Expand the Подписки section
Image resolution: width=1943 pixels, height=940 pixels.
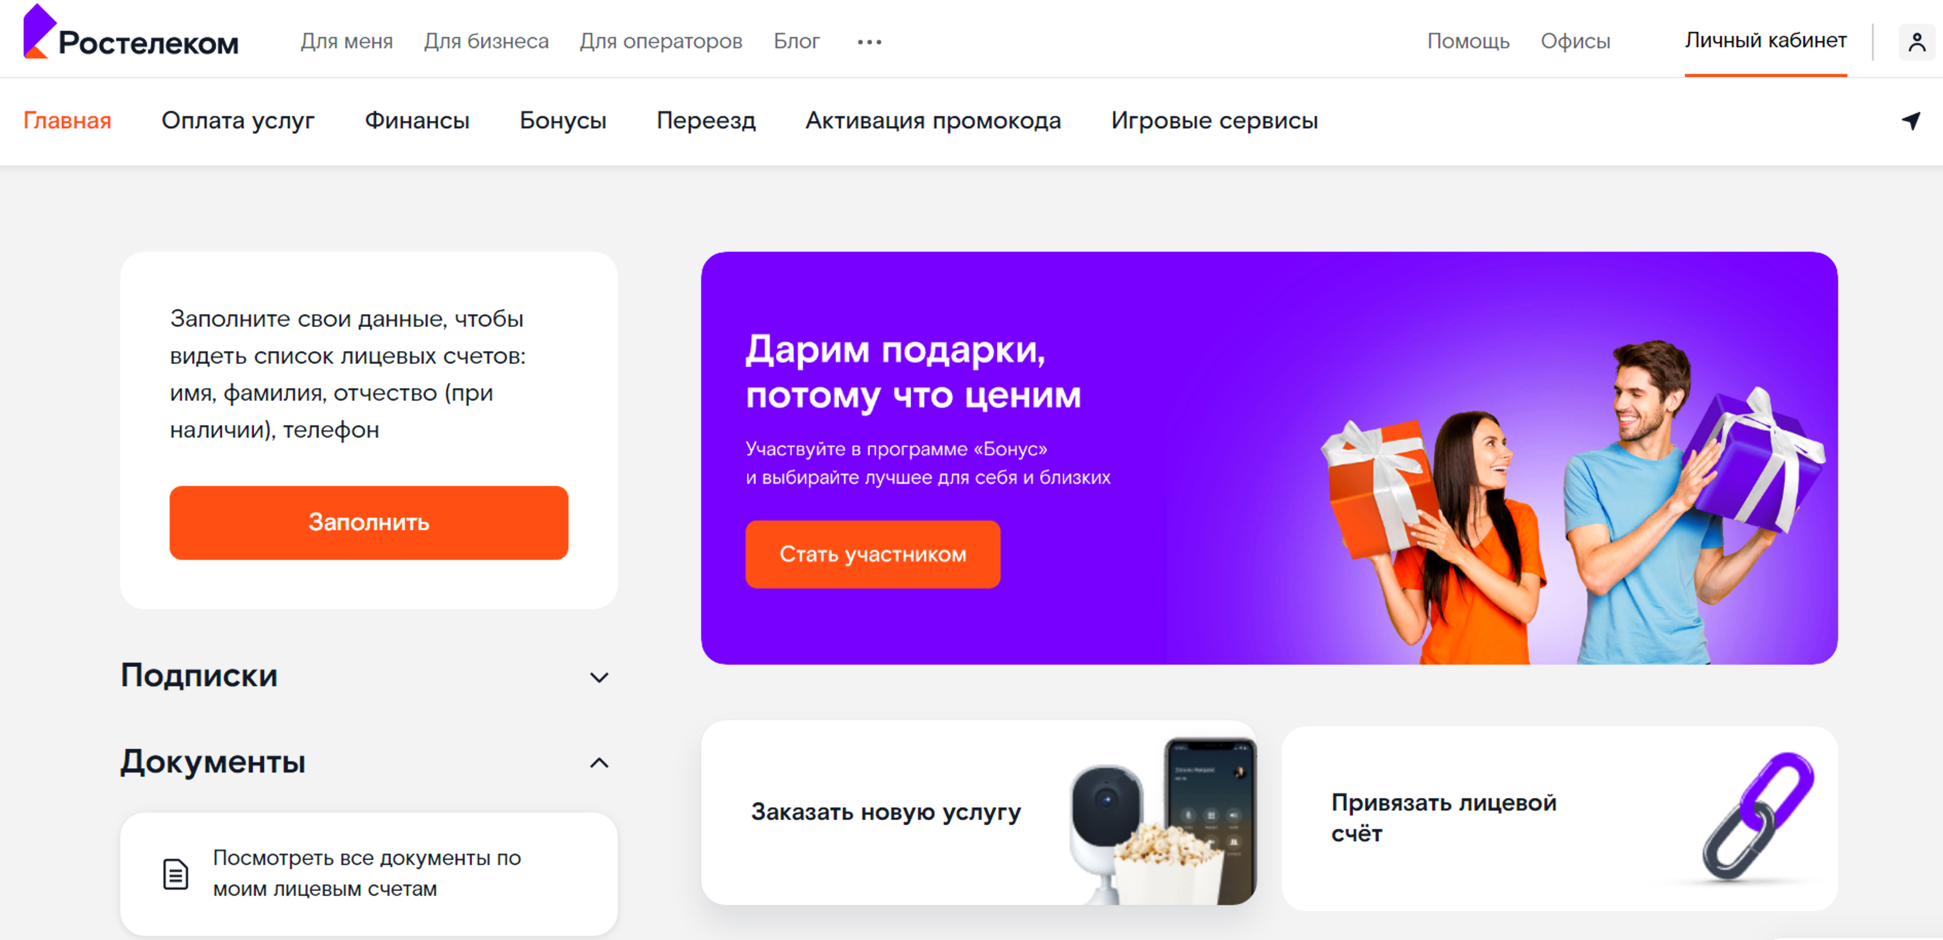tap(599, 677)
